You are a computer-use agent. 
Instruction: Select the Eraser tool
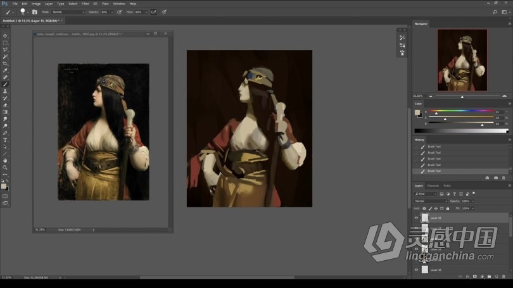pos(5,105)
